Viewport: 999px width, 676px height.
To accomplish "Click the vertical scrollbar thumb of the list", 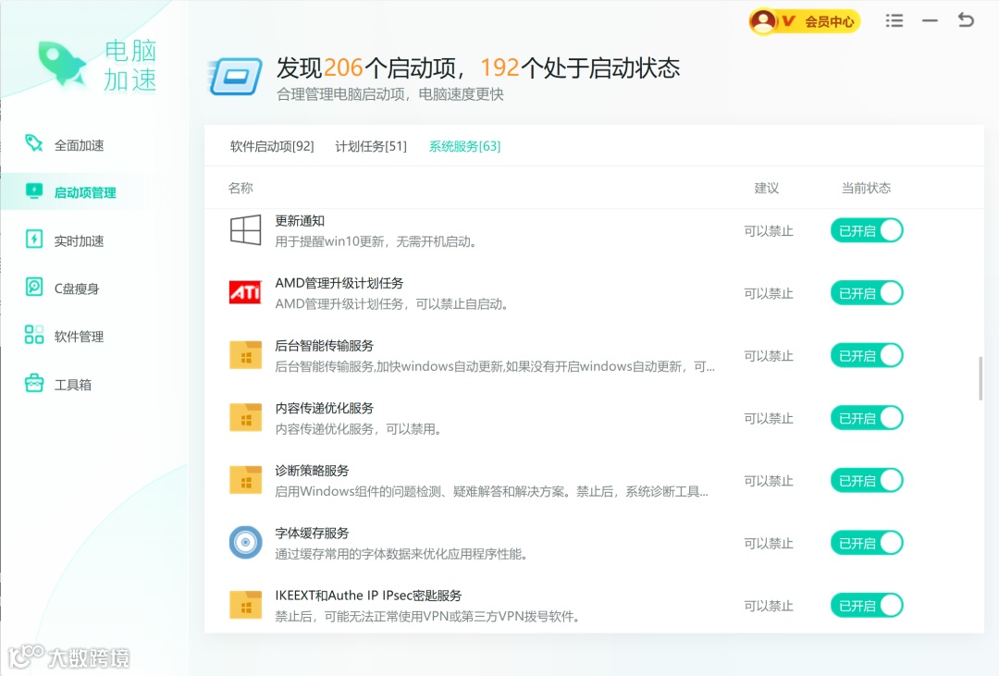I will [x=980, y=378].
